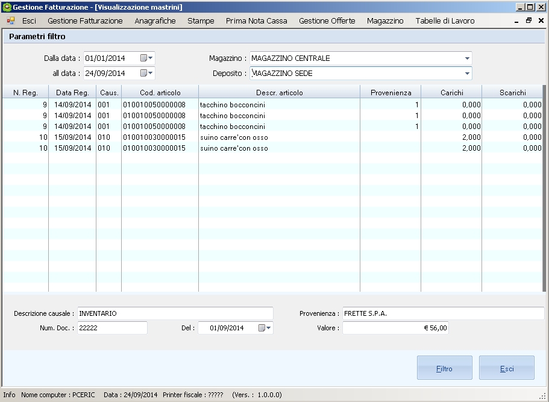The image size is (549, 402).
Task: Select the last suino carre'con osso description cell
Action: pos(279,148)
